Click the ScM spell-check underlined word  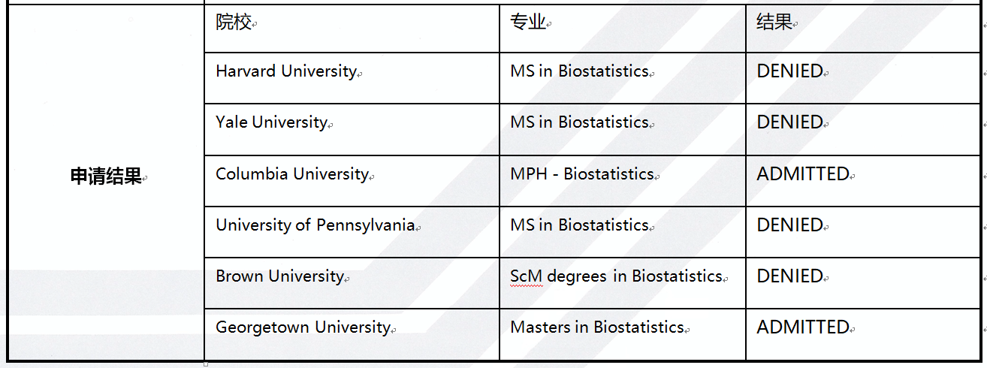[x=526, y=276]
